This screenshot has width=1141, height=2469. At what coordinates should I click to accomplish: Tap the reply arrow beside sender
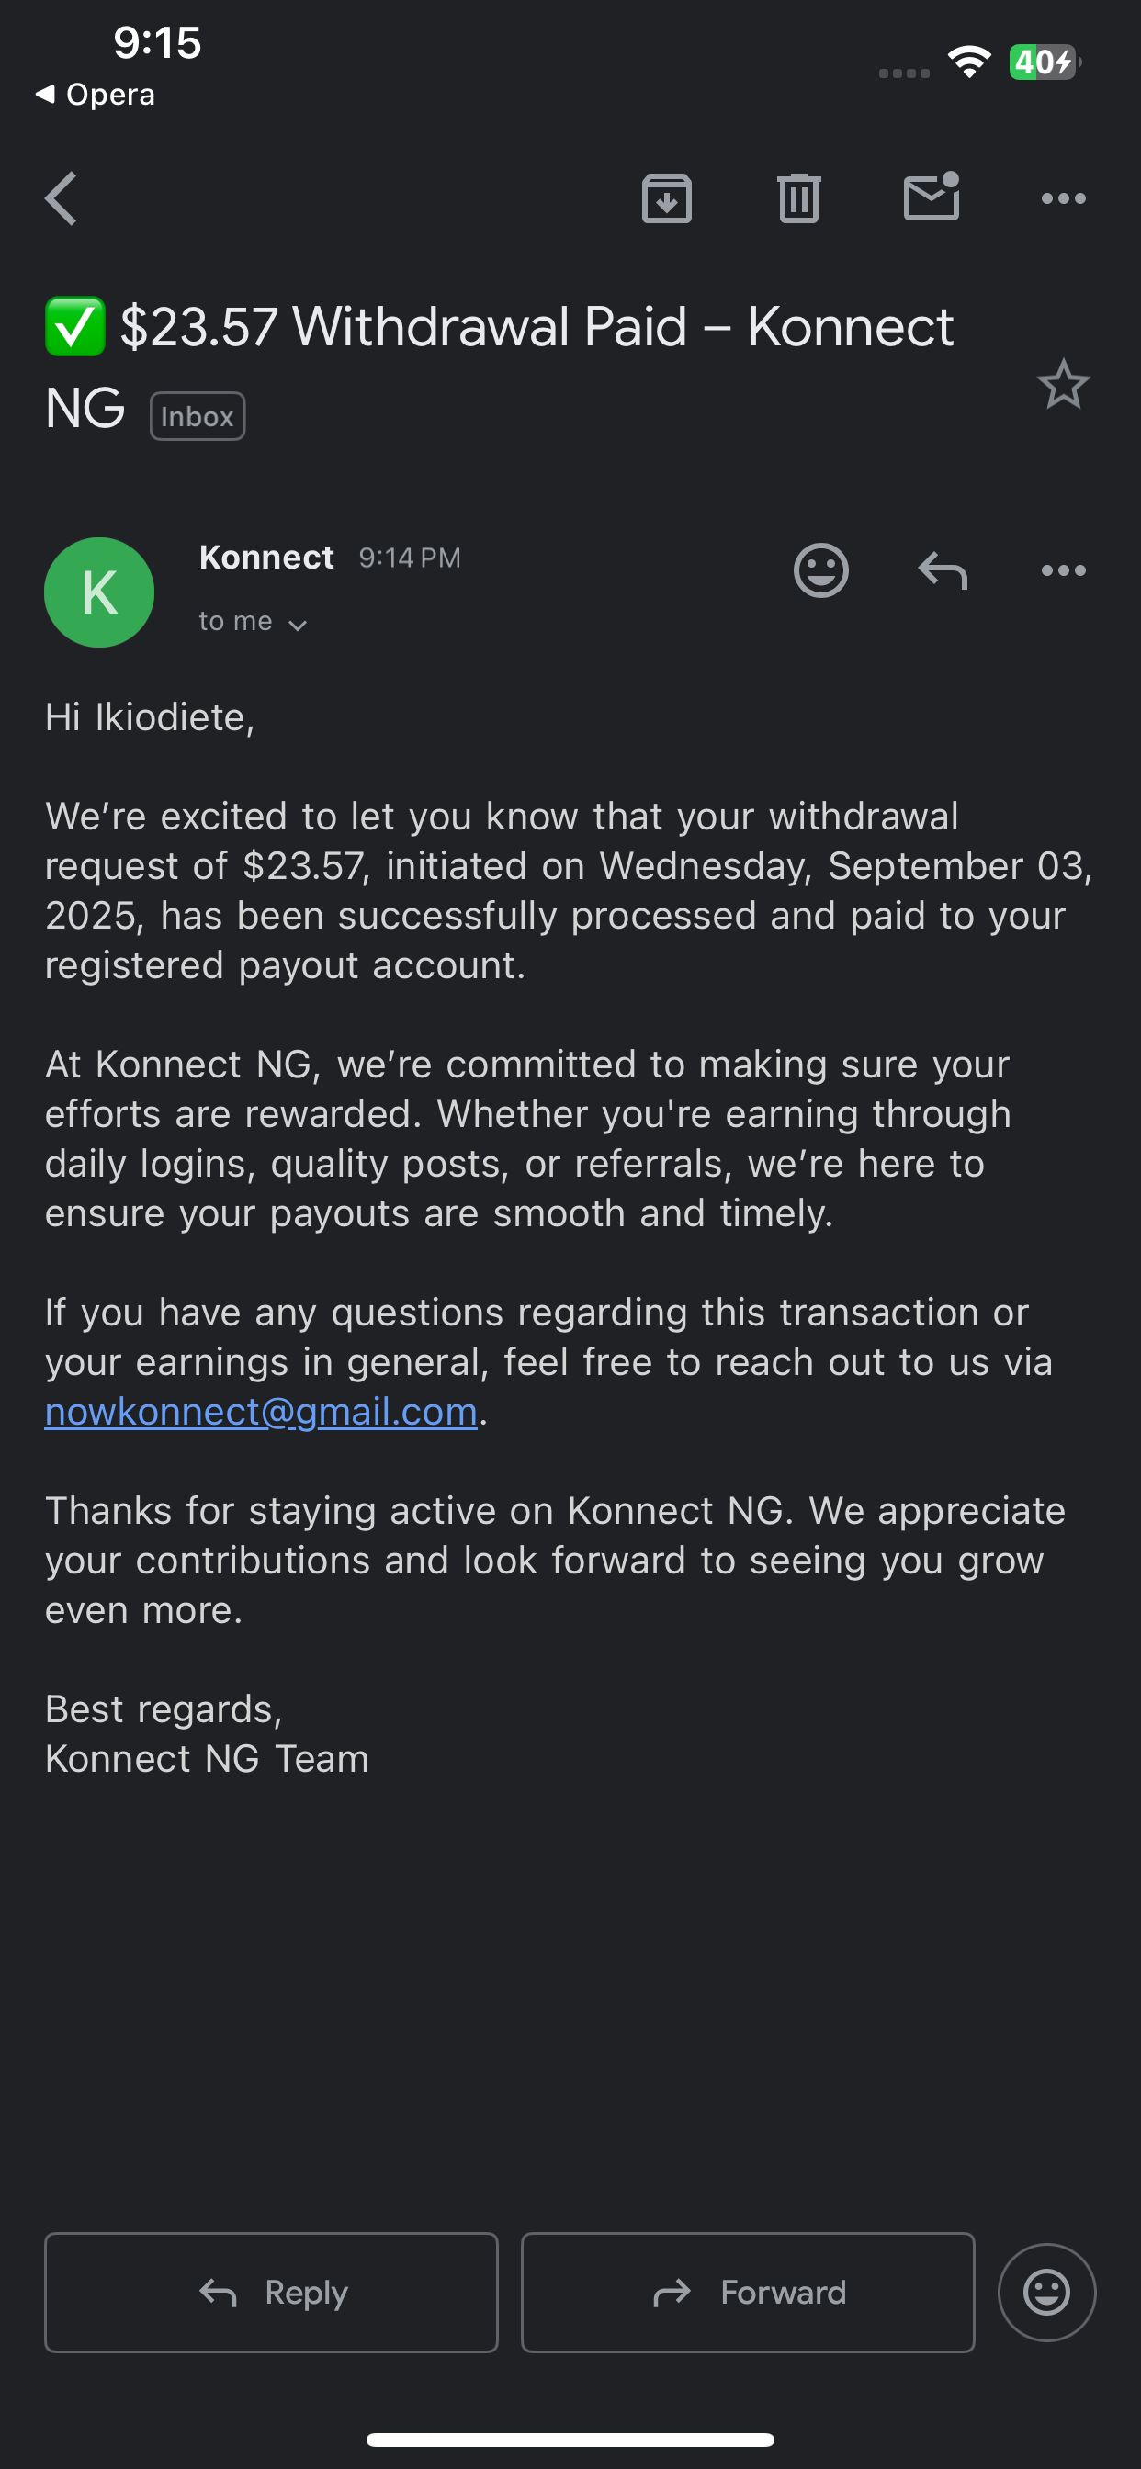click(x=943, y=571)
